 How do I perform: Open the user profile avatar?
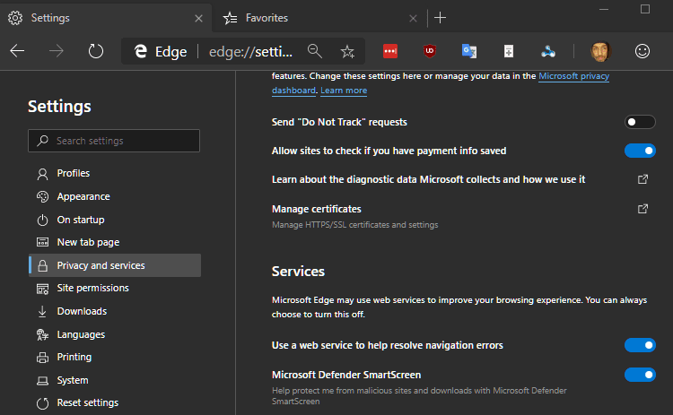(x=600, y=51)
